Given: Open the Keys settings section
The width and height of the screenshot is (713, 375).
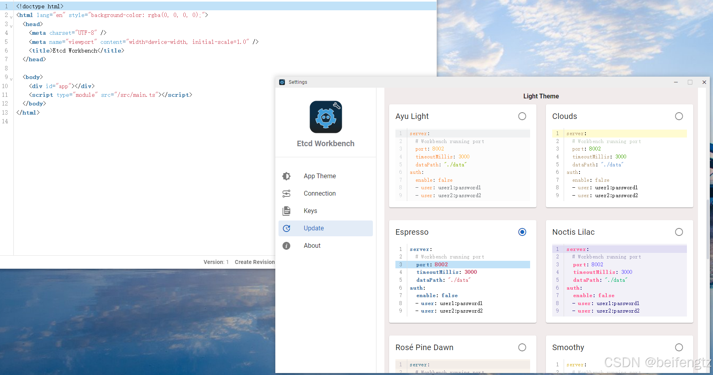Looking at the screenshot, I should 325,211.
